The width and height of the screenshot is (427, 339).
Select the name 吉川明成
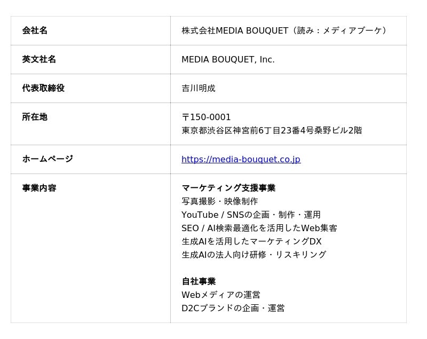point(199,88)
